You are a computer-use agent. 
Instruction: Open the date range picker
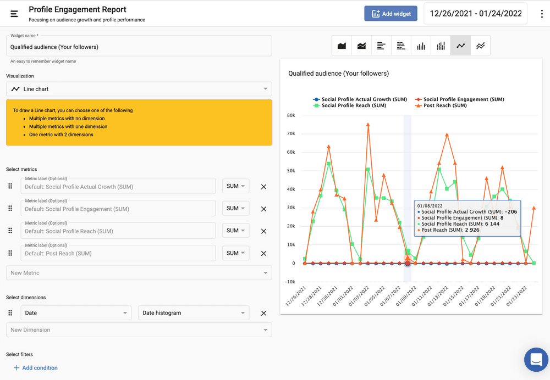[475, 14]
